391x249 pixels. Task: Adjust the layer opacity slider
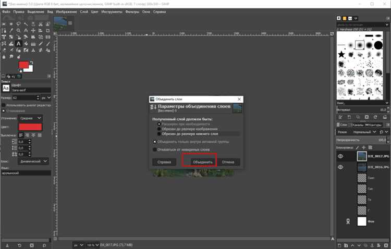(x=362, y=140)
